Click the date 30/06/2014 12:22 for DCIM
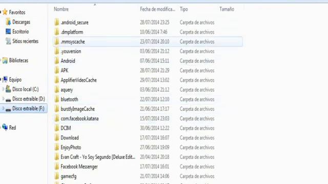This screenshot has width=328, height=184. click(x=155, y=128)
